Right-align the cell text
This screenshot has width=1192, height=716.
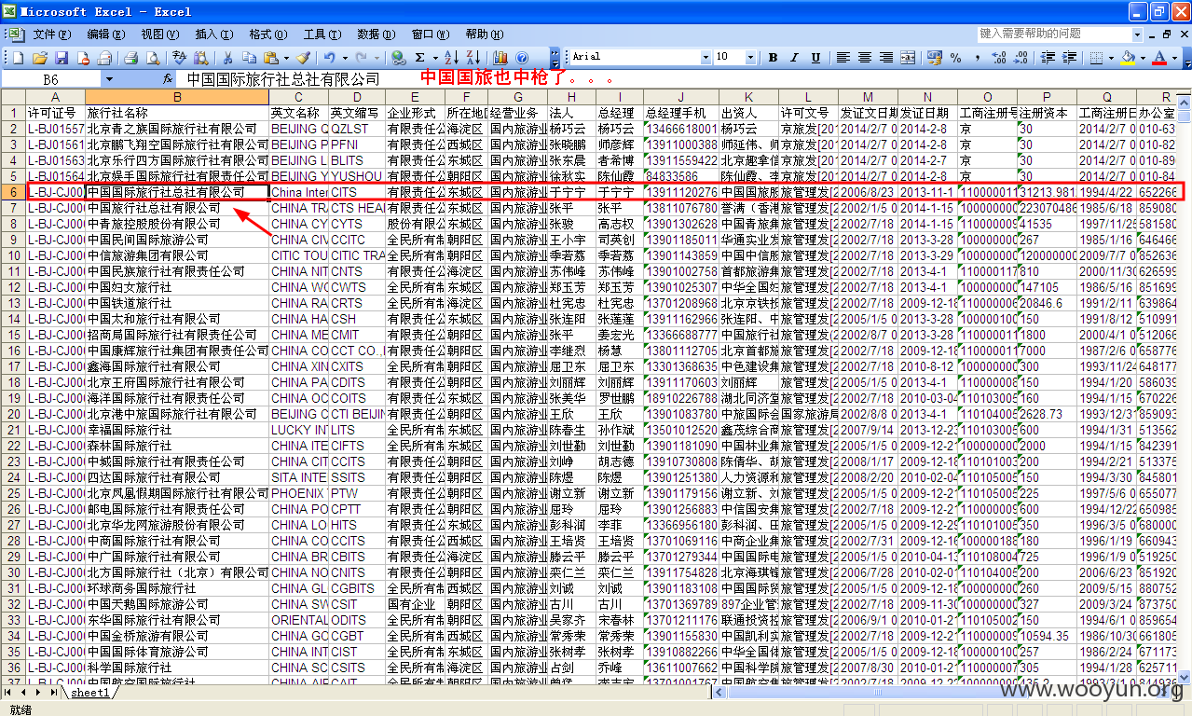(x=886, y=57)
